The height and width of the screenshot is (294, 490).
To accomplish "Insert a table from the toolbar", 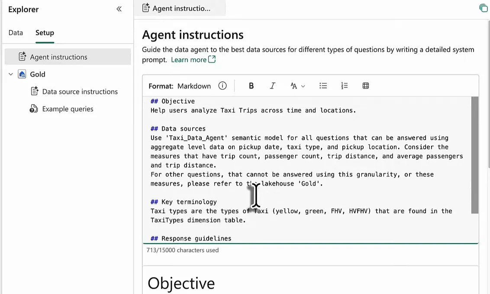I will click(366, 86).
